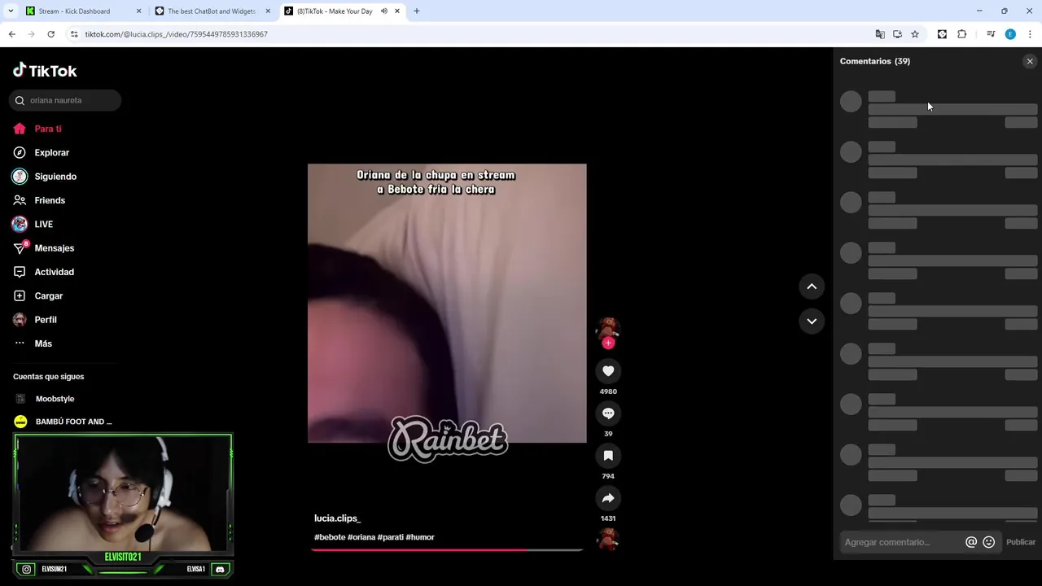This screenshot has height=586, width=1042.
Task: View site information icon
Action: [x=74, y=34]
